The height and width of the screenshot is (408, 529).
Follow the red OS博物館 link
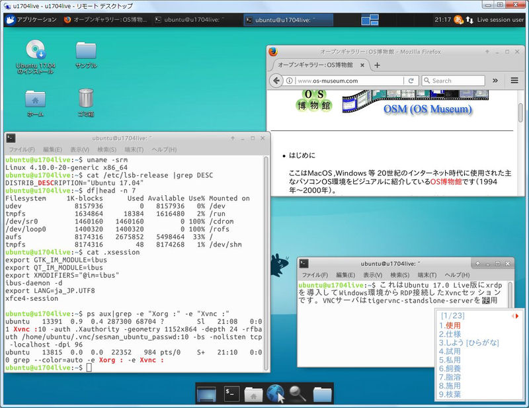(446, 182)
